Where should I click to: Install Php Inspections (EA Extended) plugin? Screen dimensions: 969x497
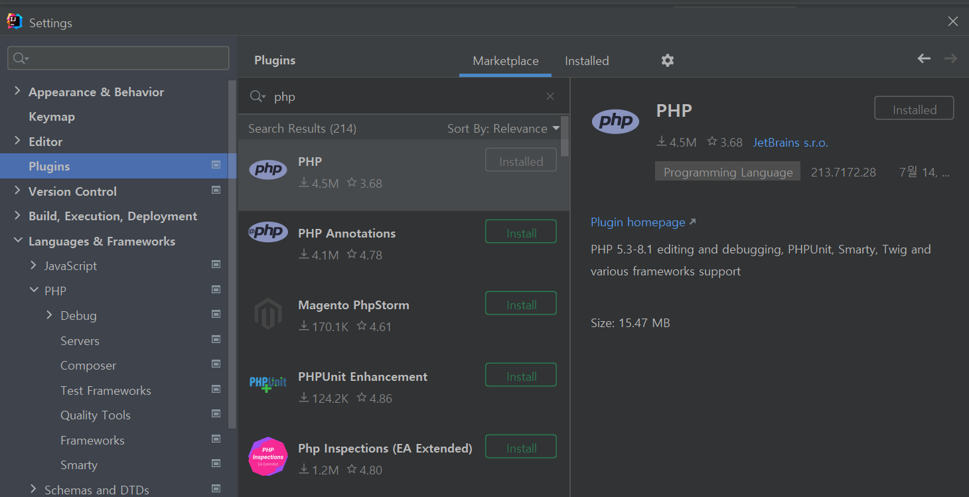tap(521, 447)
